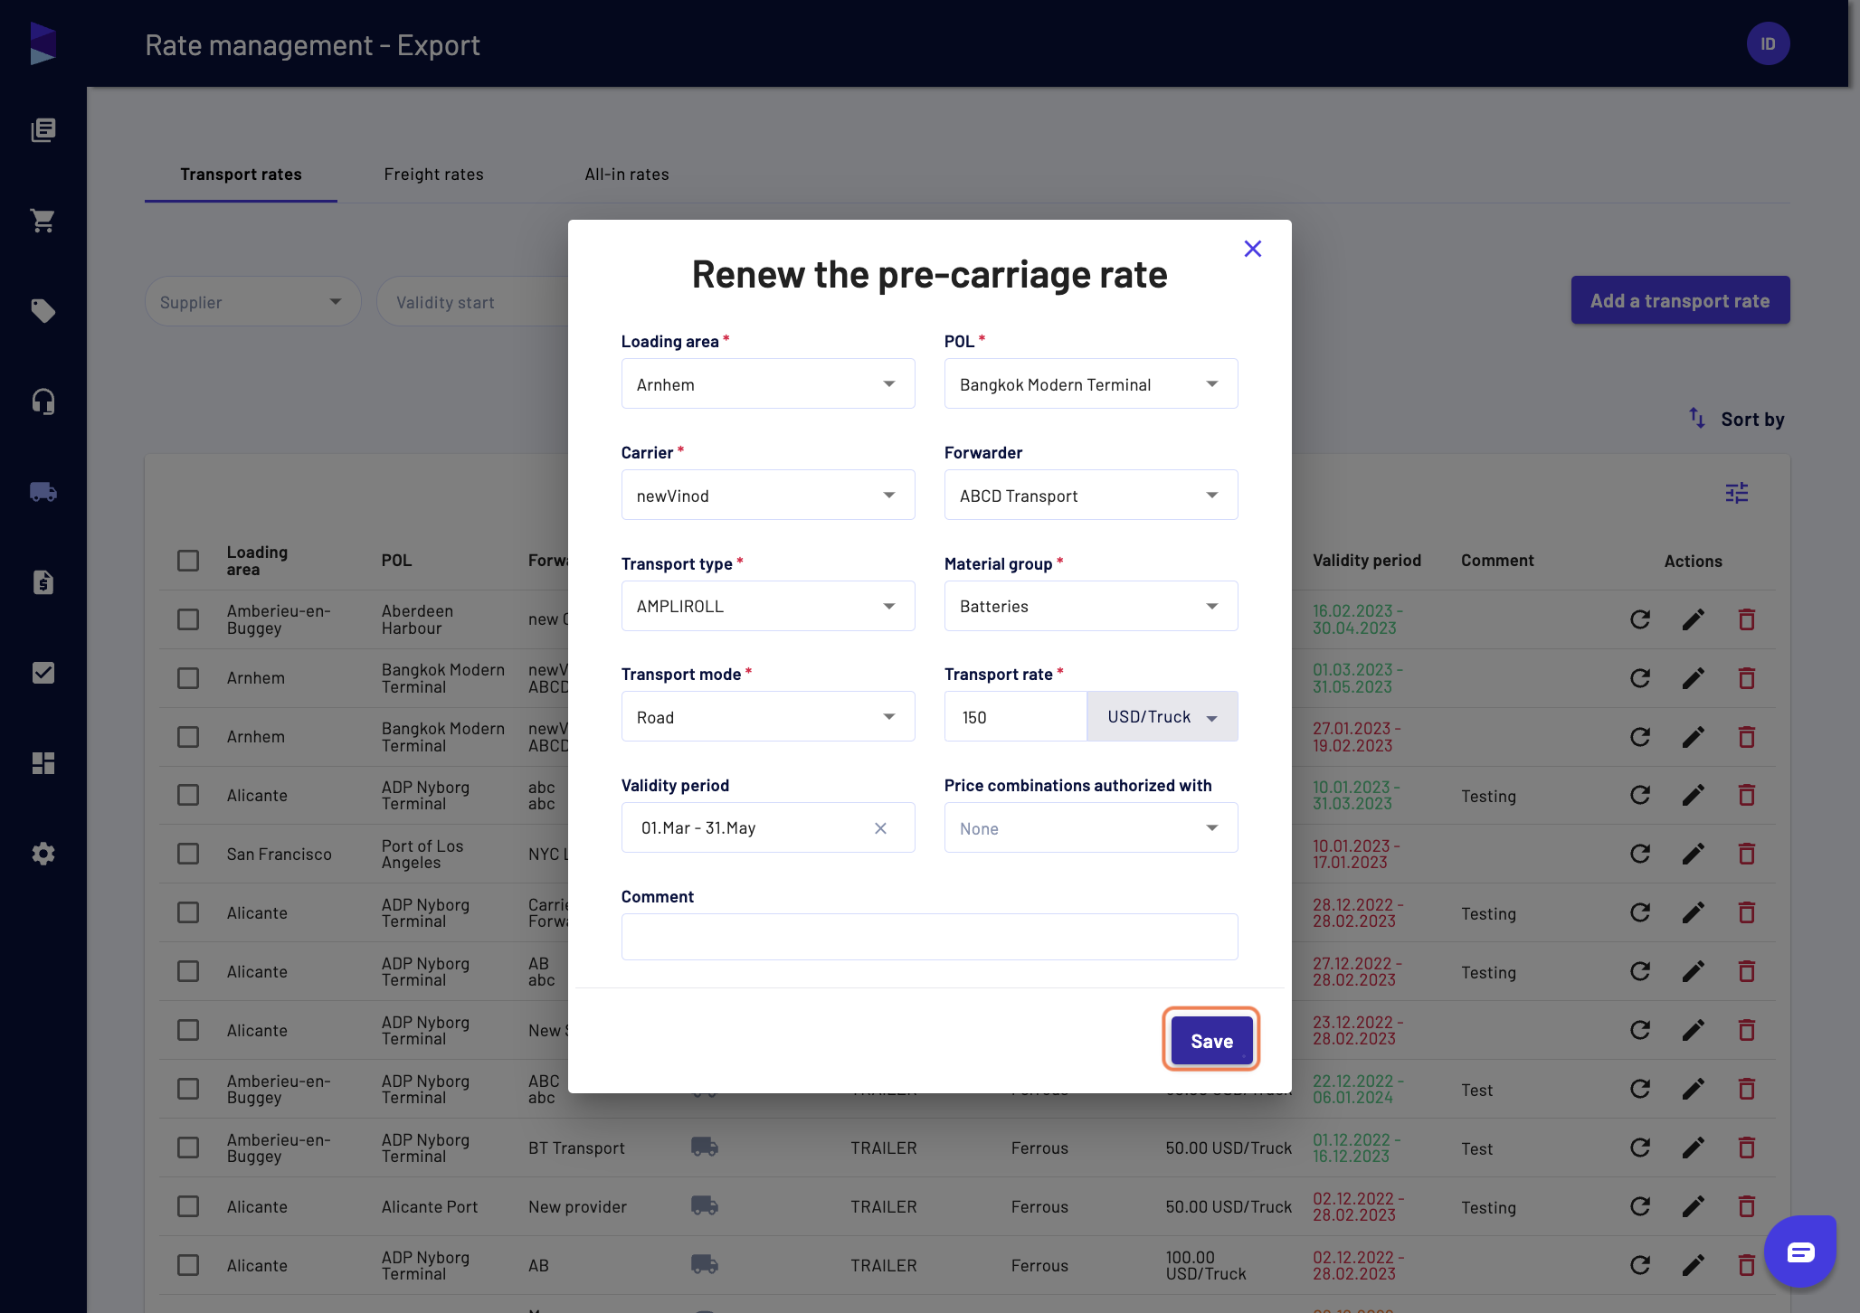The width and height of the screenshot is (1860, 1313).
Task: Clear the validity period date range
Action: (x=880, y=828)
